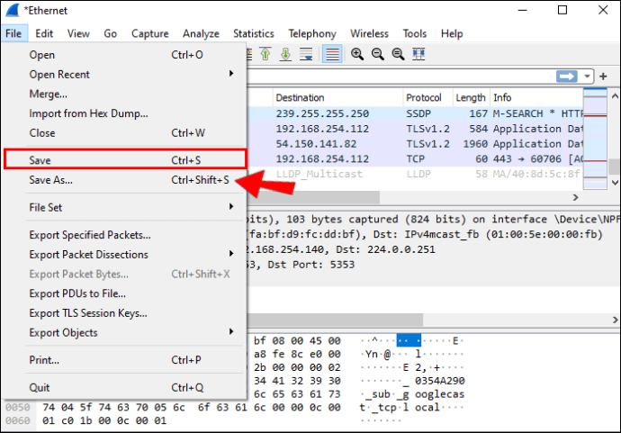
Task: Click the packet list scroll up arrow
Action: [615, 96]
